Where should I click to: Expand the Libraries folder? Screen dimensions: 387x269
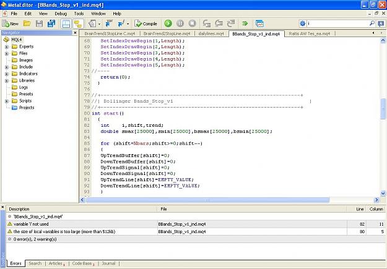click(x=7, y=80)
